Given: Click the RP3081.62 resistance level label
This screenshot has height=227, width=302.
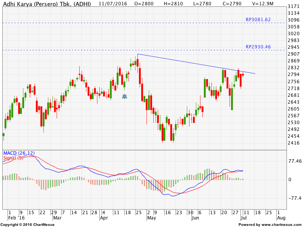Looking at the screenshot, I should pos(258,20).
